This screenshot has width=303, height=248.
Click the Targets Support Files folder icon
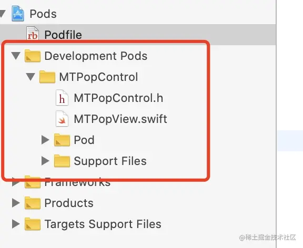coord(33,224)
